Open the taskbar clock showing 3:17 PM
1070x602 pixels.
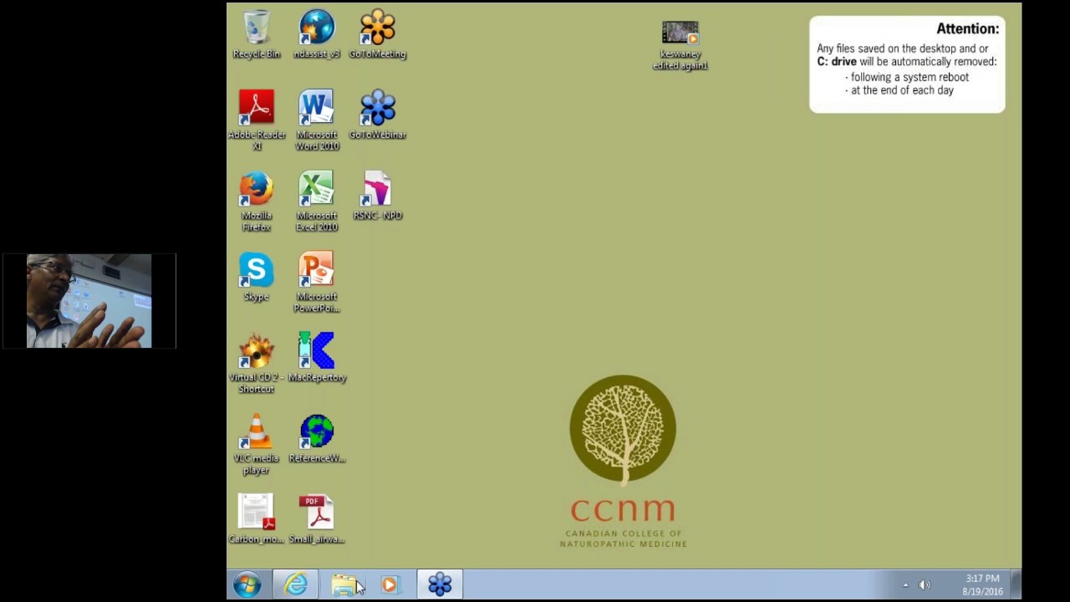(x=982, y=585)
